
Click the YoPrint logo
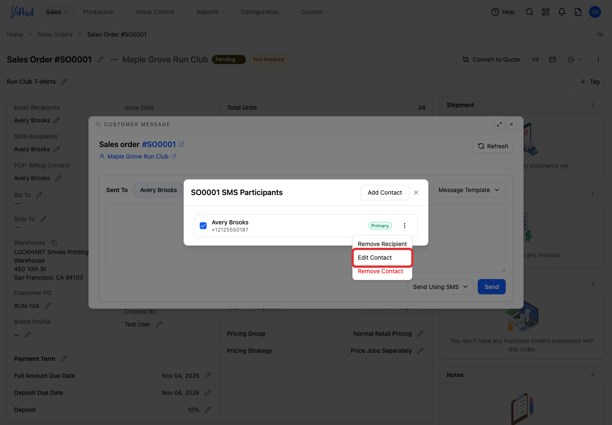coord(22,12)
